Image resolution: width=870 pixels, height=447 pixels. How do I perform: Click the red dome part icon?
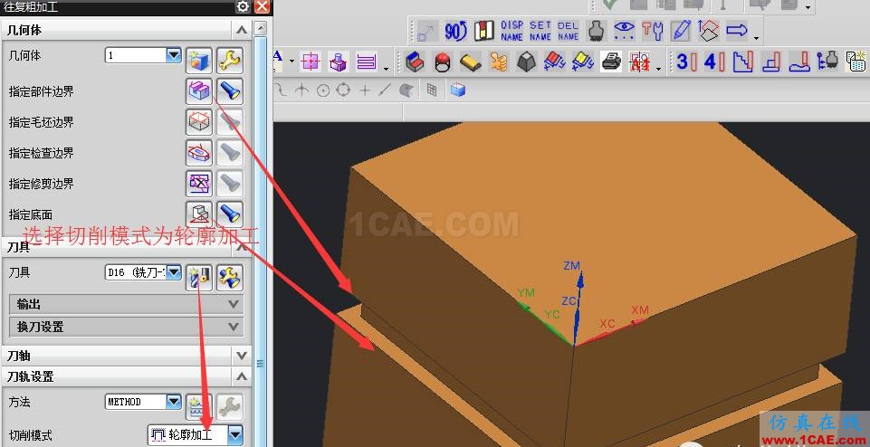[x=442, y=62]
